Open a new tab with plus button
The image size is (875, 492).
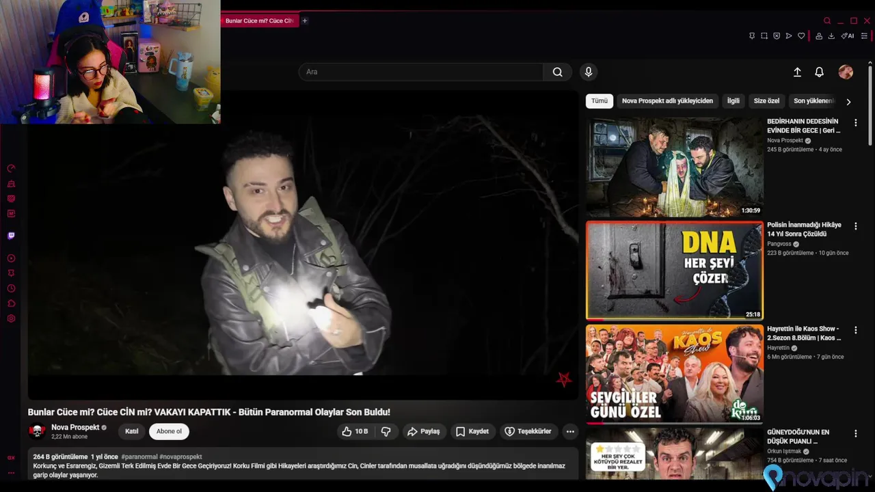pyautogui.click(x=305, y=20)
